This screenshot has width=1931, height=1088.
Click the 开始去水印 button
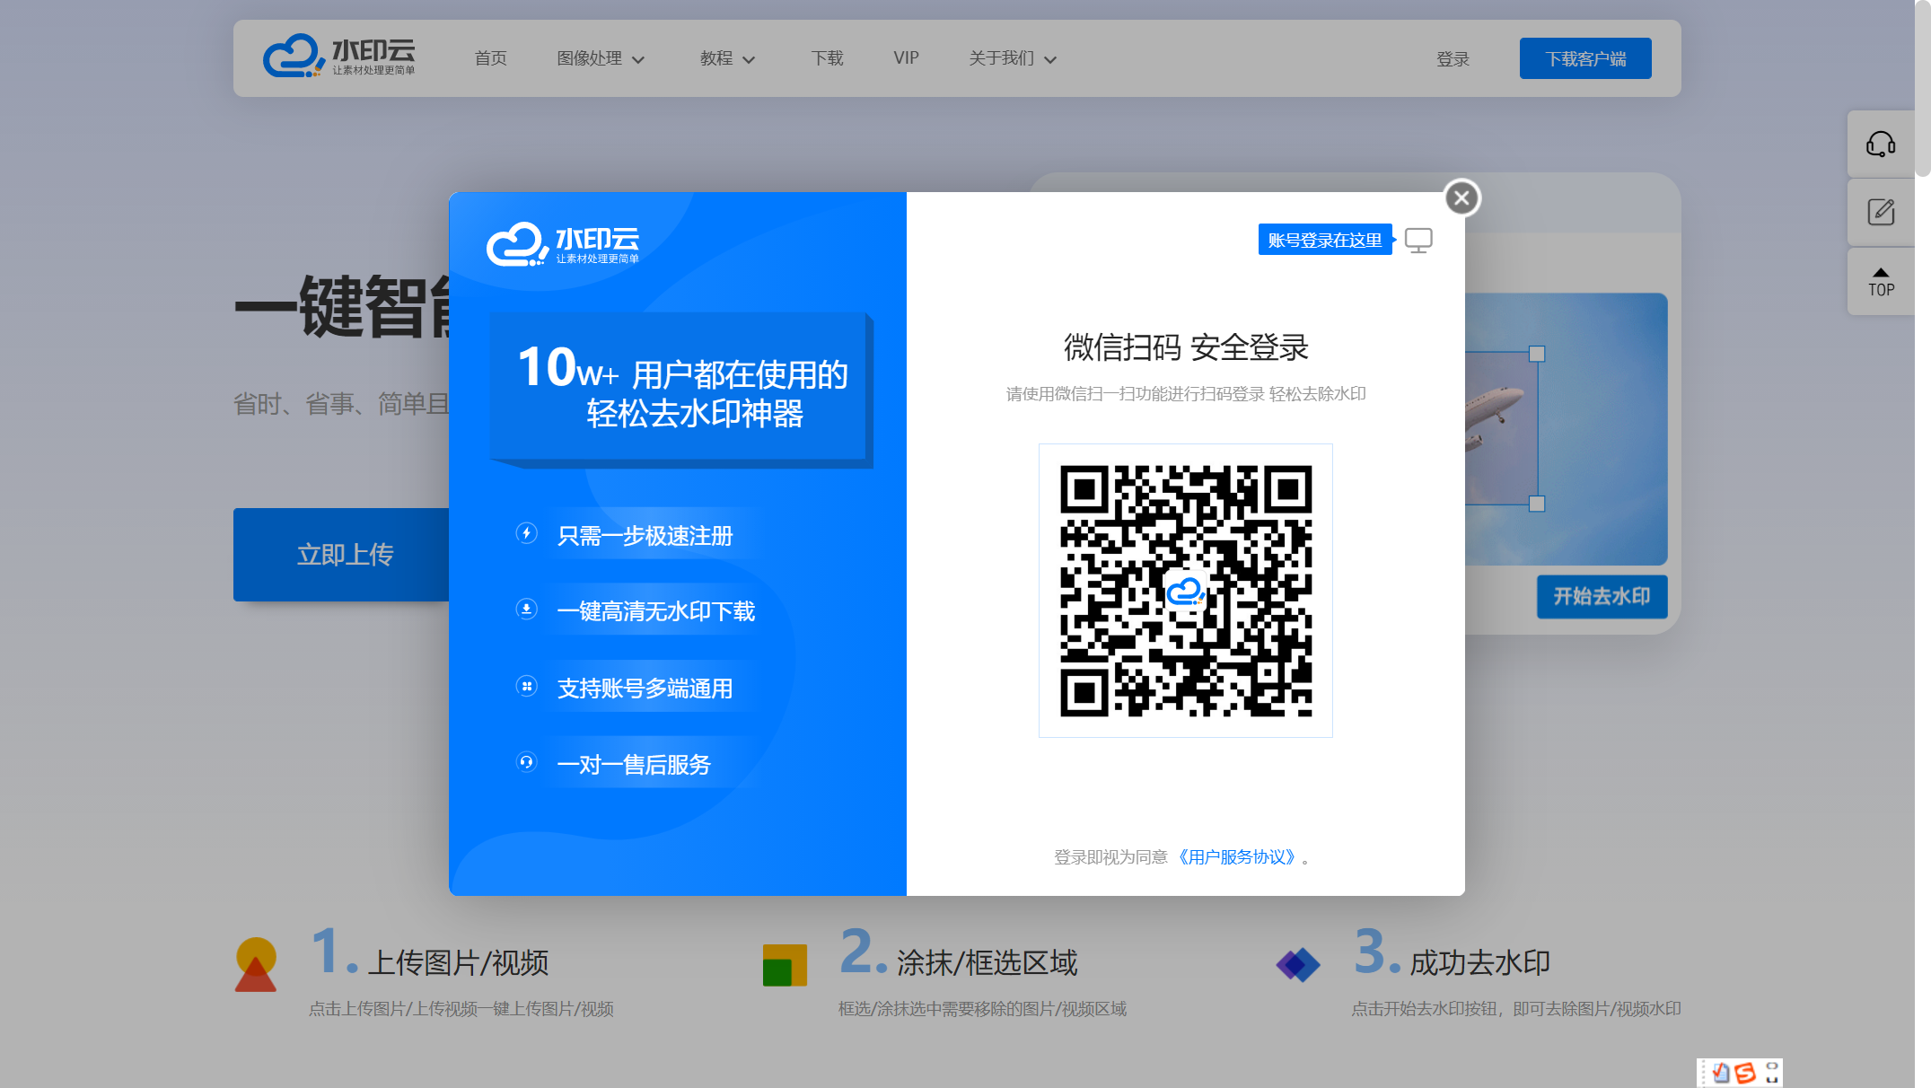[x=1602, y=597]
